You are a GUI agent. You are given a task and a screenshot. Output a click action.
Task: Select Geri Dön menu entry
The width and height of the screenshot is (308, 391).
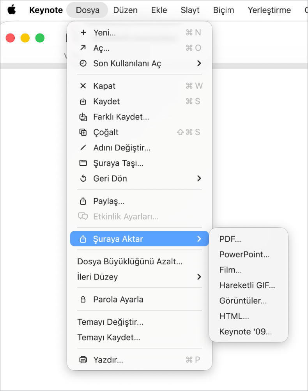click(x=140, y=179)
